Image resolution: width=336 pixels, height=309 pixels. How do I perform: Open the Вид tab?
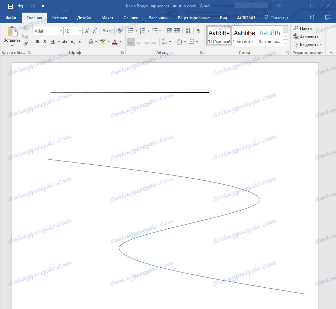click(223, 18)
